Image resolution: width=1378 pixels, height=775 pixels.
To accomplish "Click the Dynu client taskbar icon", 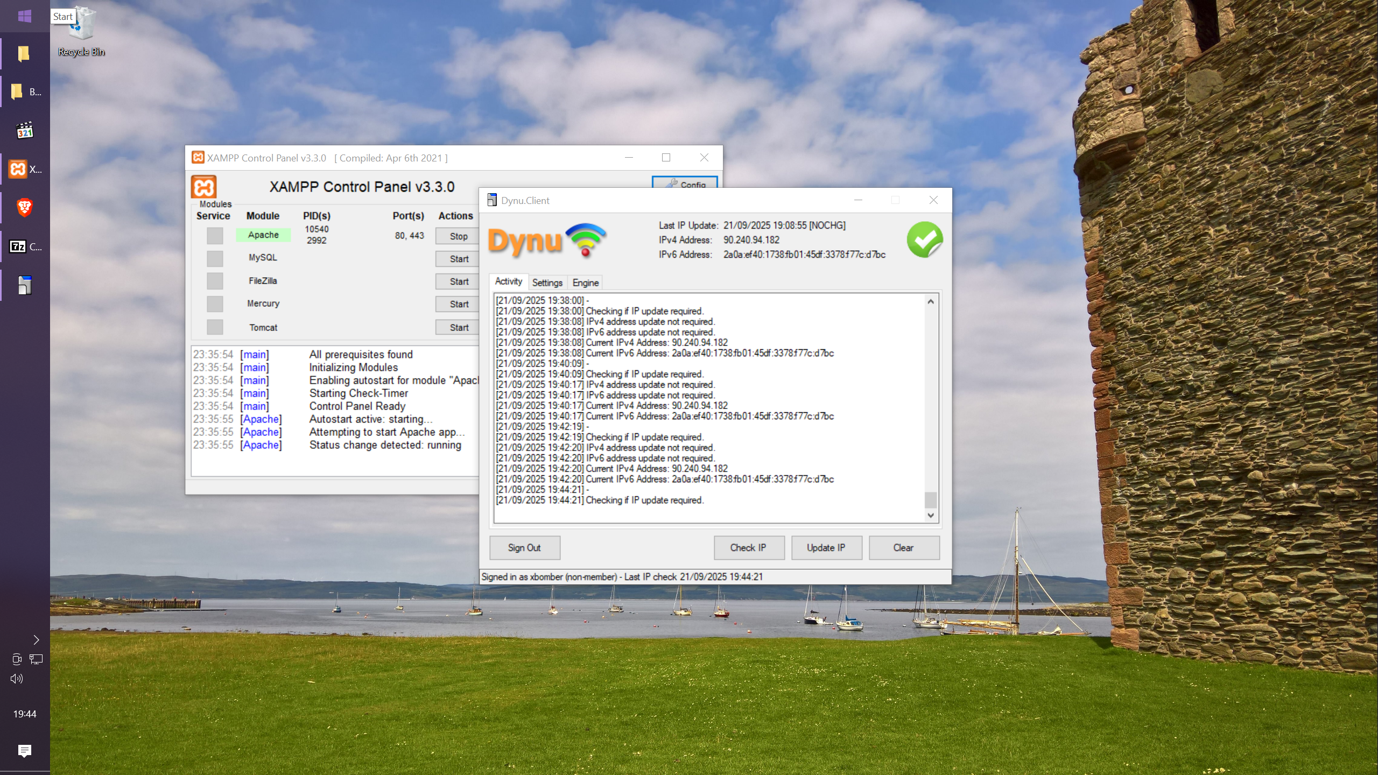I will 25,285.
